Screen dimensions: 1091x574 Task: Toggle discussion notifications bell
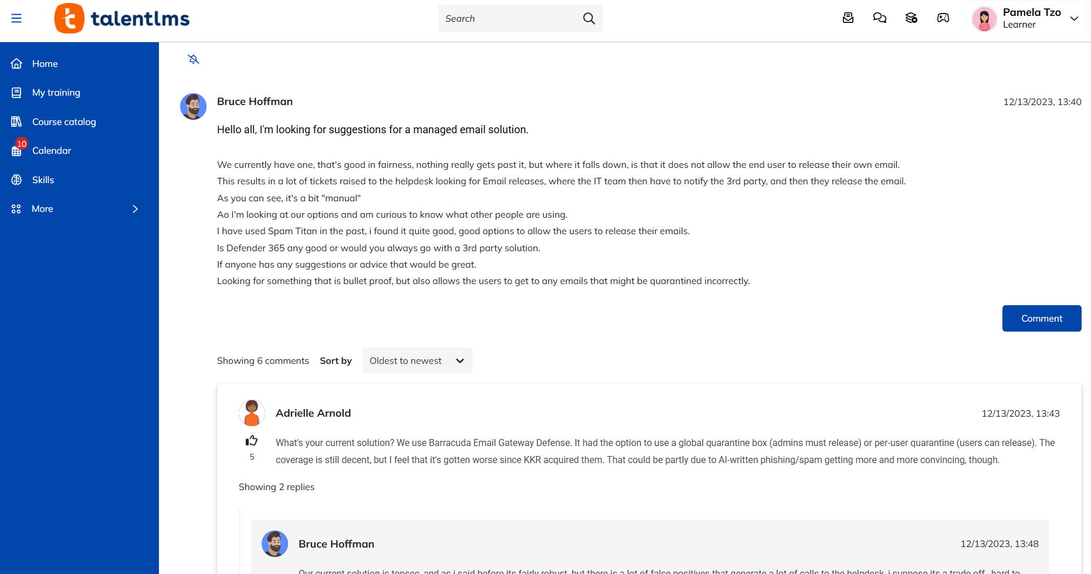click(x=194, y=59)
